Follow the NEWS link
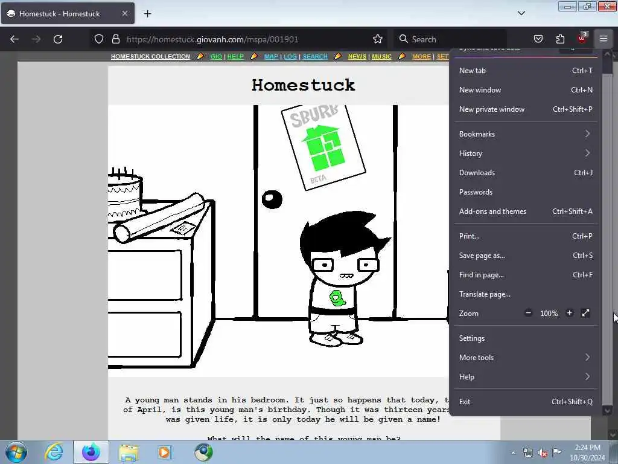 (x=357, y=56)
